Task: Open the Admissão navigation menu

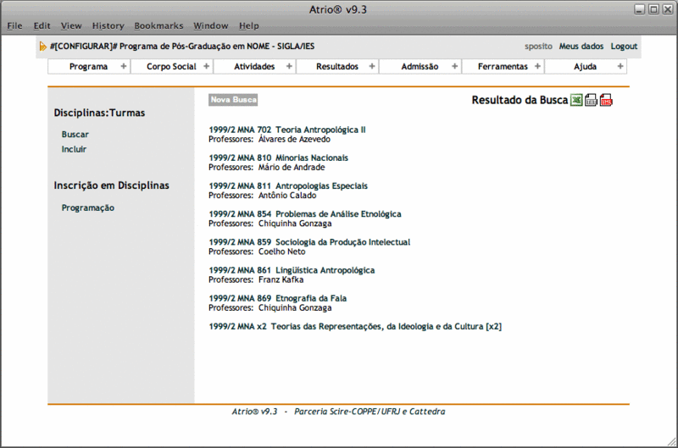Action: 420,66
